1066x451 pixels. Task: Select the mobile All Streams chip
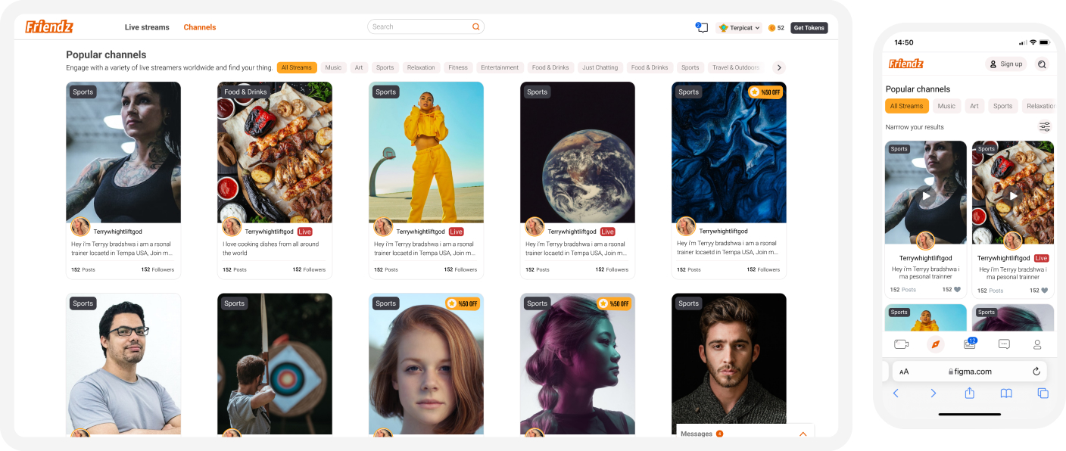coord(907,106)
